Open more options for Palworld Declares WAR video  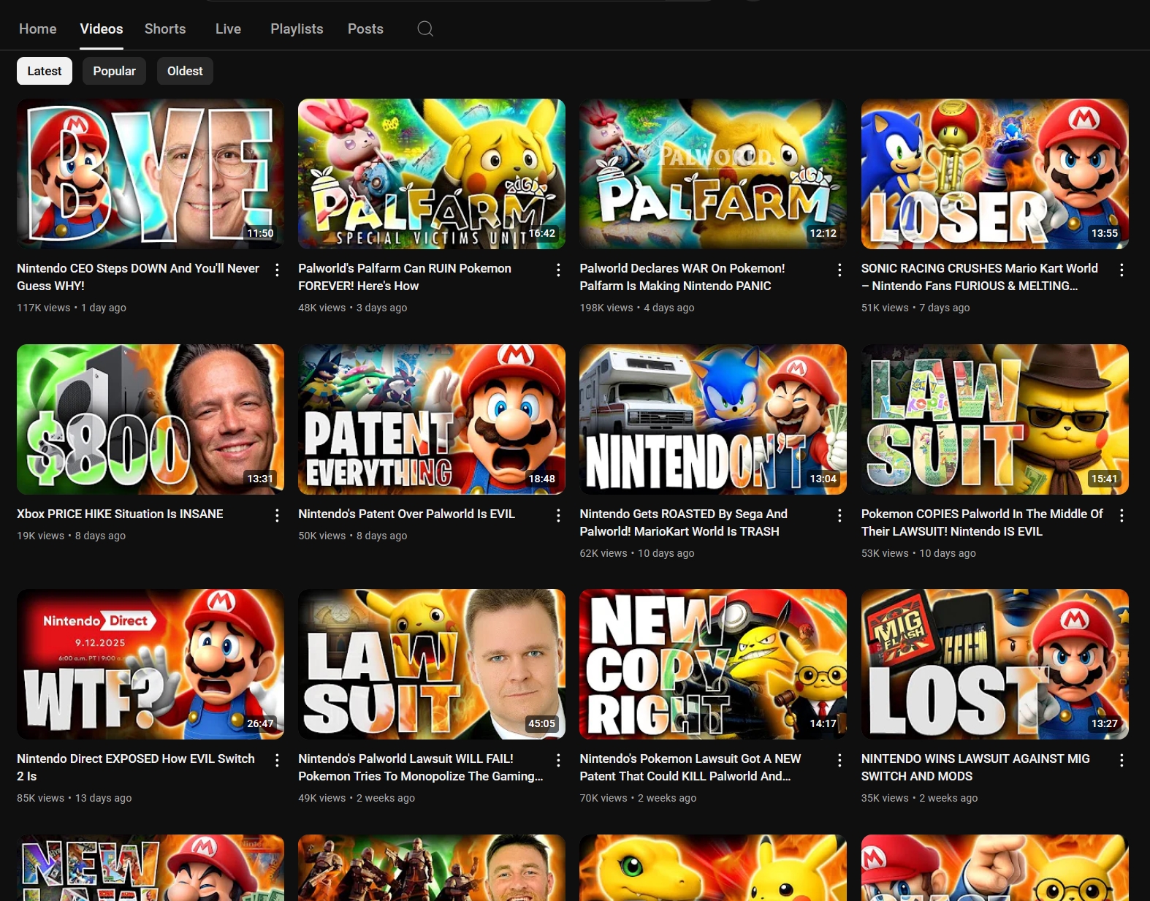pyautogui.click(x=839, y=270)
